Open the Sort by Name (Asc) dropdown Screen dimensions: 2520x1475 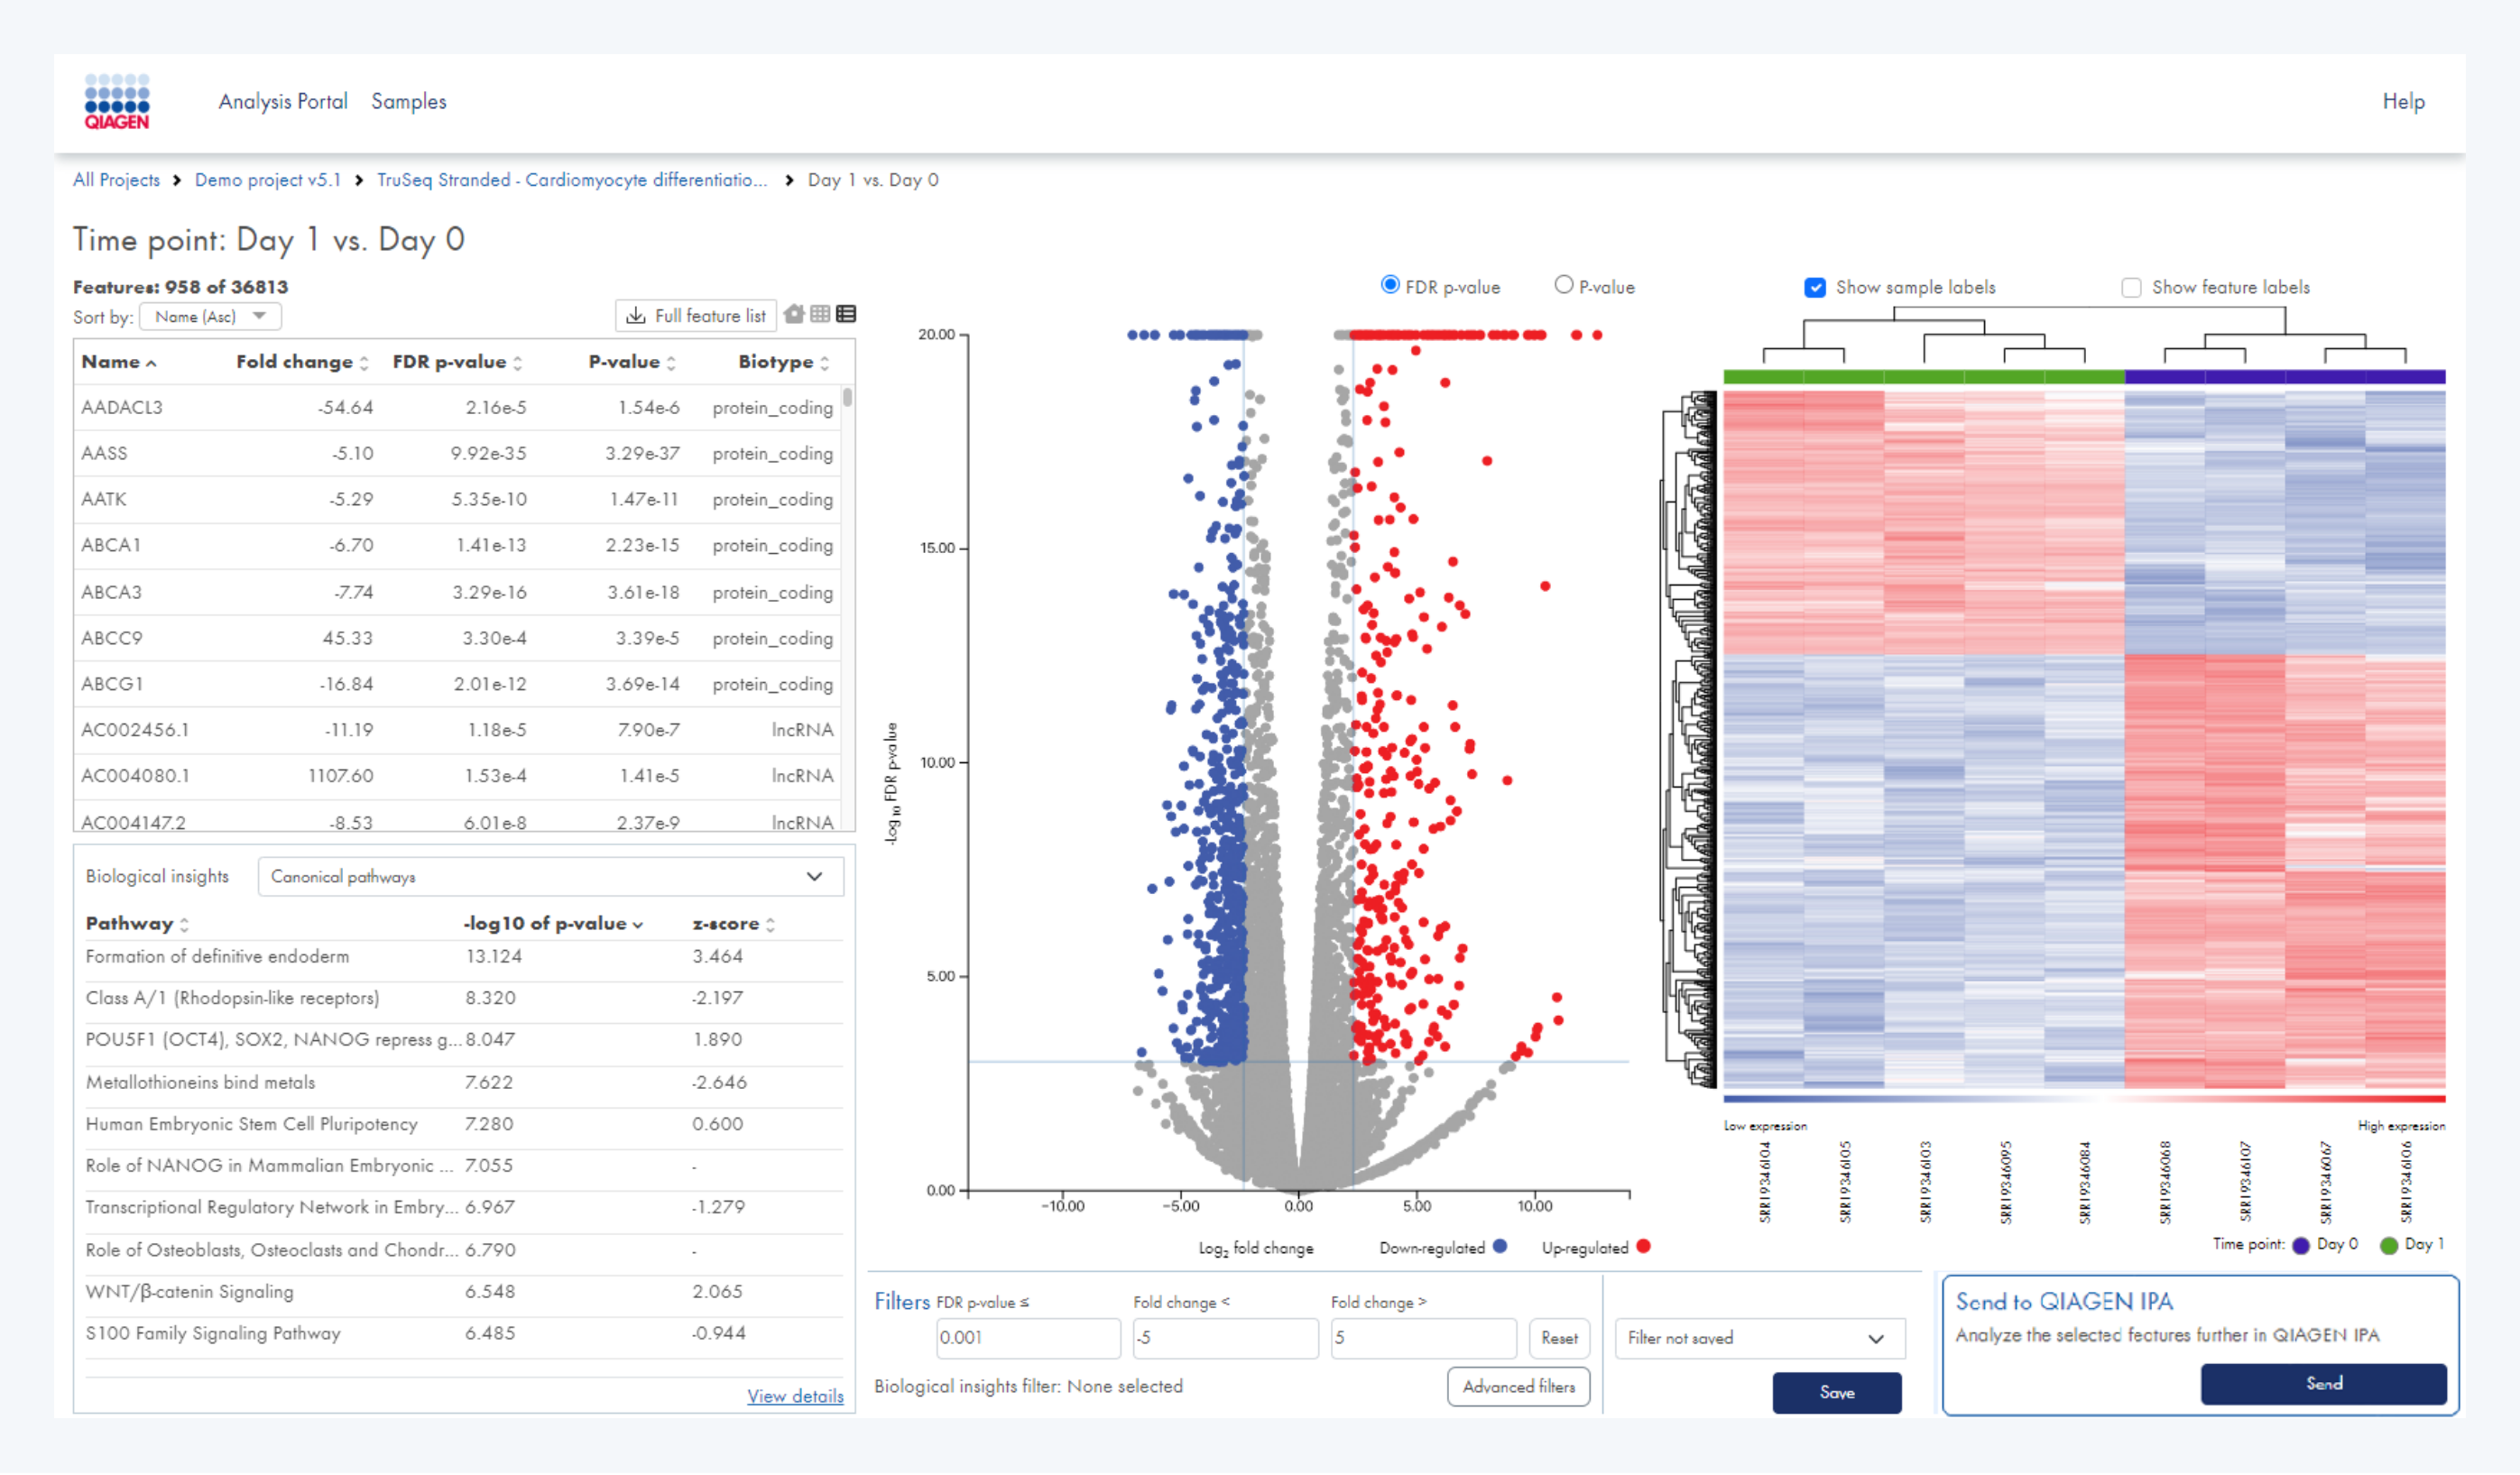pos(210,317)
